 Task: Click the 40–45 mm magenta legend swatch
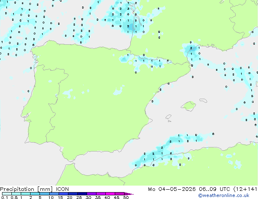click(110, 194)
